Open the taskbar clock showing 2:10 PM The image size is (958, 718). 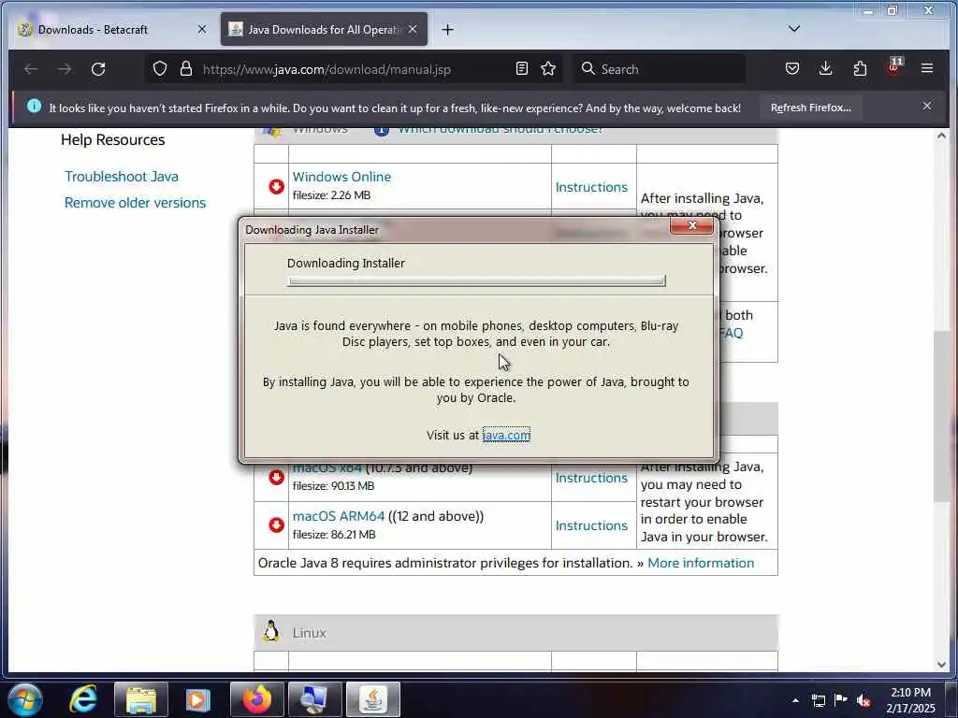[910, 700]
